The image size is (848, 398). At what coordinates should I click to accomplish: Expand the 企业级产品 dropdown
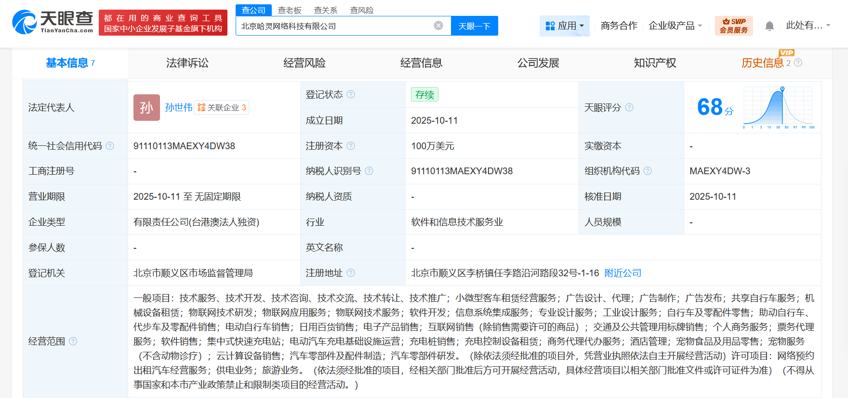click(x=675, y=26)
